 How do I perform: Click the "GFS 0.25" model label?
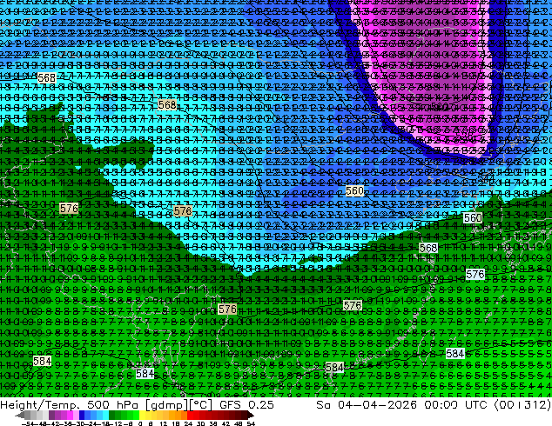pos(246,404)
